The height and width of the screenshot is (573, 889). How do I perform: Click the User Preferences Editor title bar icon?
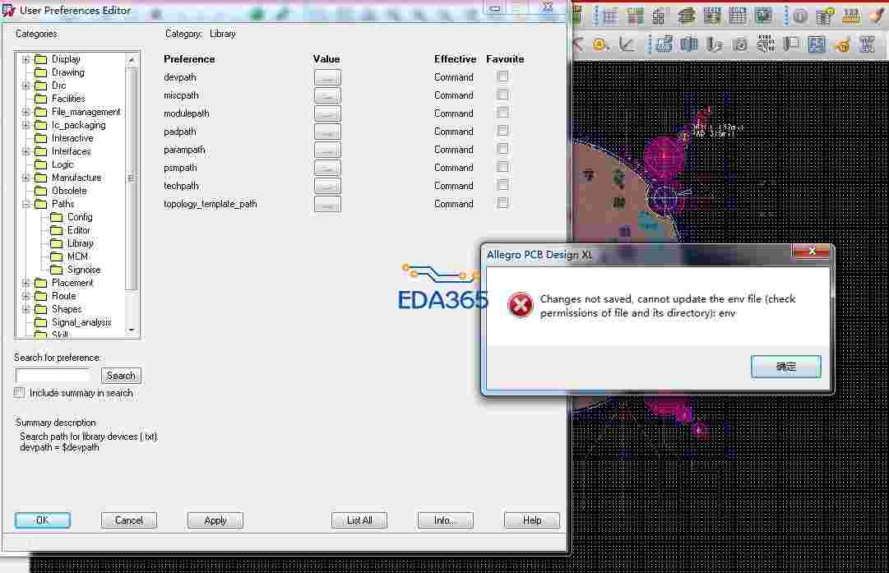pos(8,10)
